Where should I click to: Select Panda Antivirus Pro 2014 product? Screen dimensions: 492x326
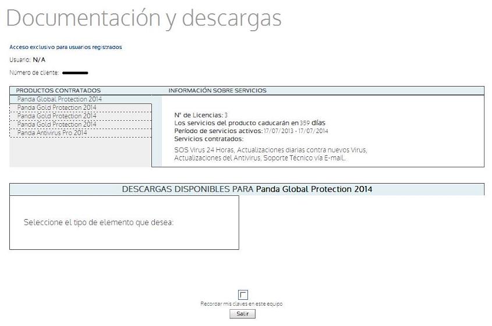pyautogui.click(x=80, y=133)
